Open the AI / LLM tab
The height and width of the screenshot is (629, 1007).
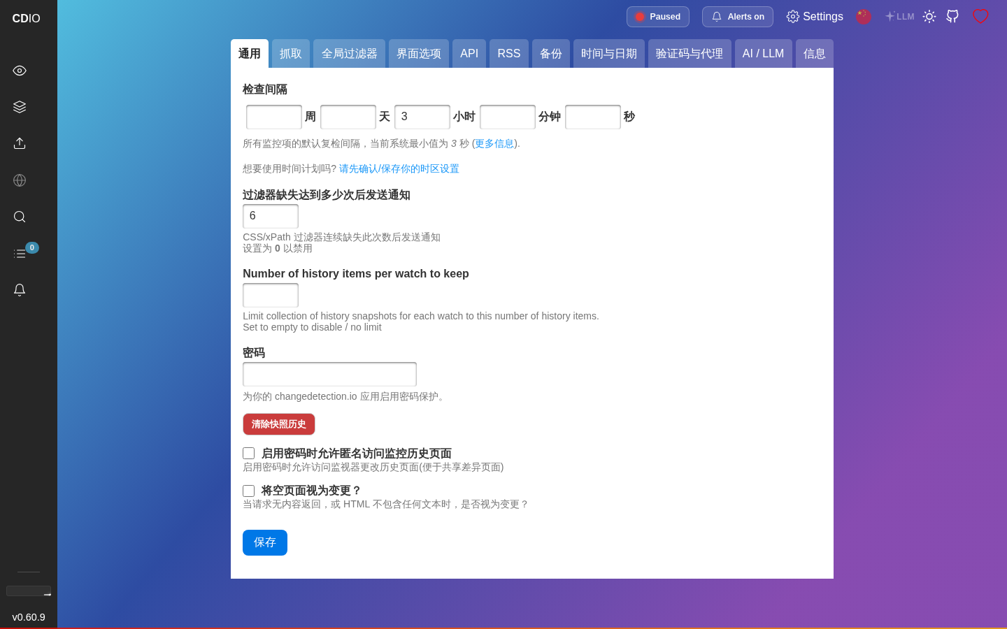764,54
